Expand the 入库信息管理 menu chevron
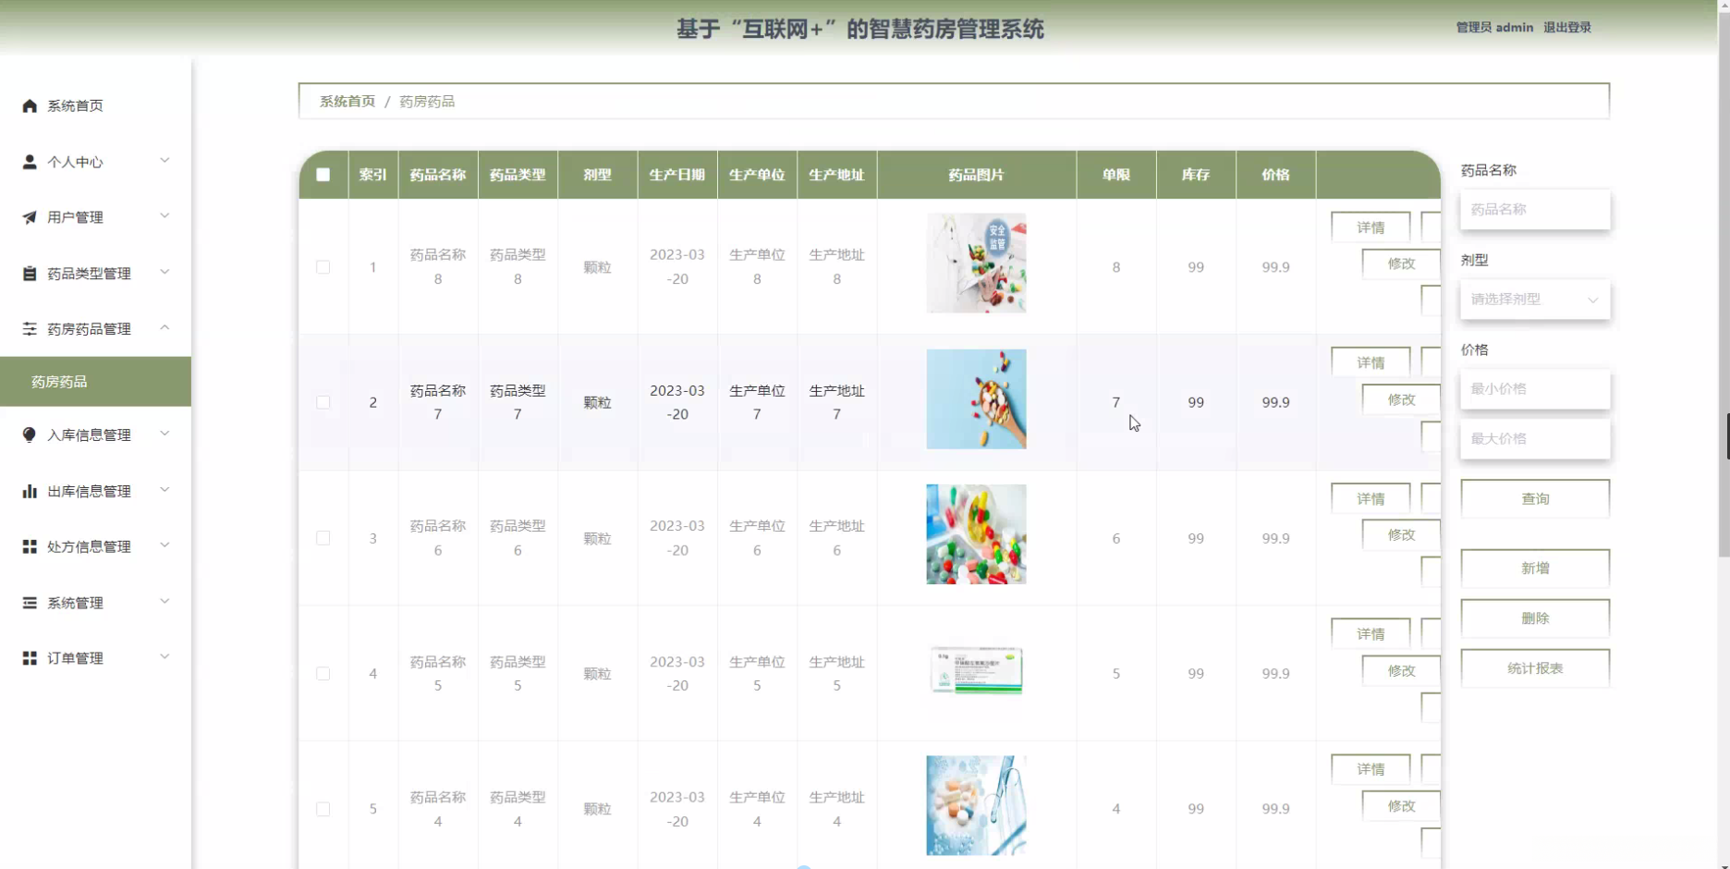The image size is (1730, 869). [164, 434]
